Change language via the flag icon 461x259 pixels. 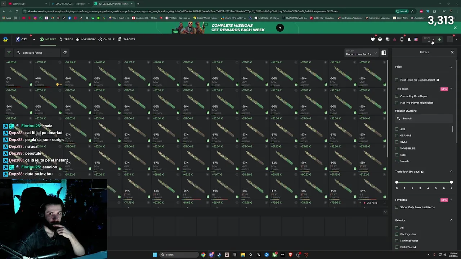point(416,39)
